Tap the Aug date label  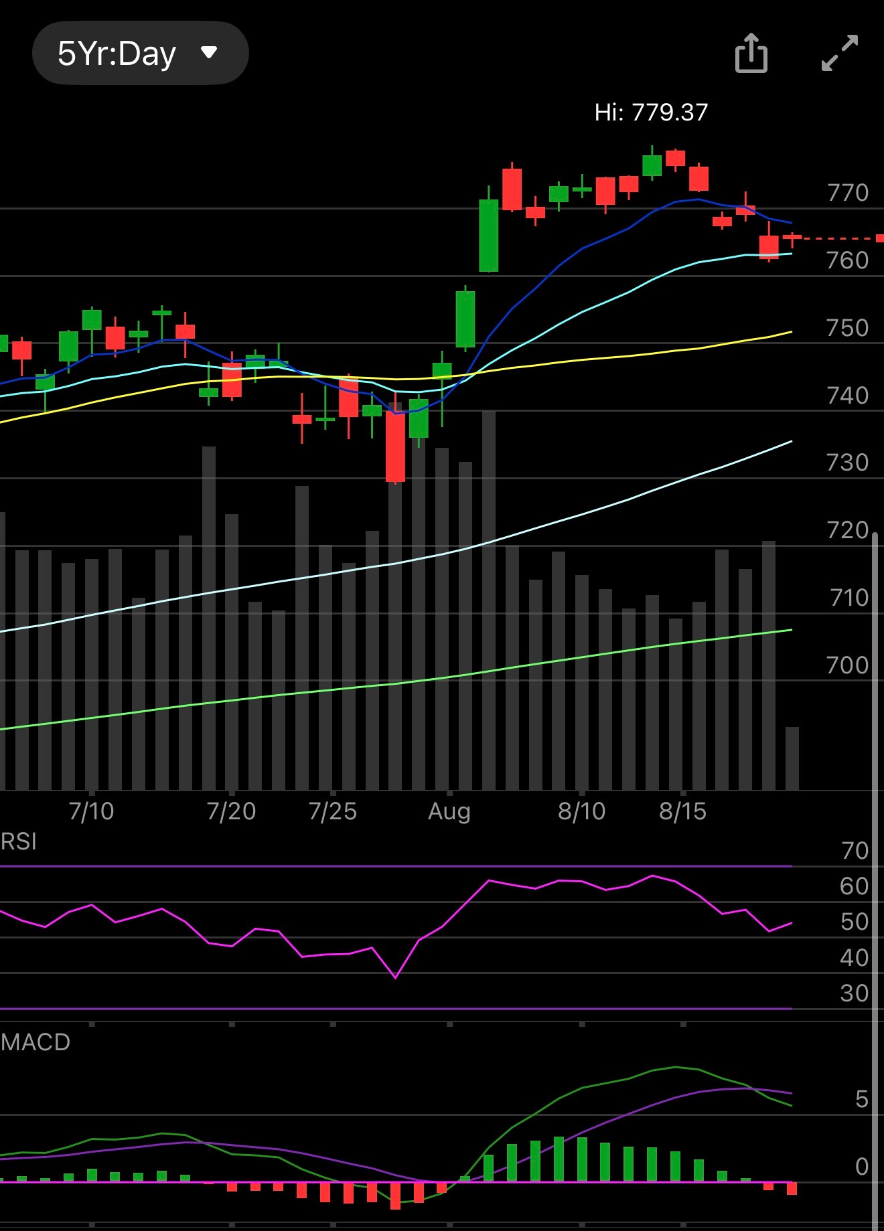449,812
